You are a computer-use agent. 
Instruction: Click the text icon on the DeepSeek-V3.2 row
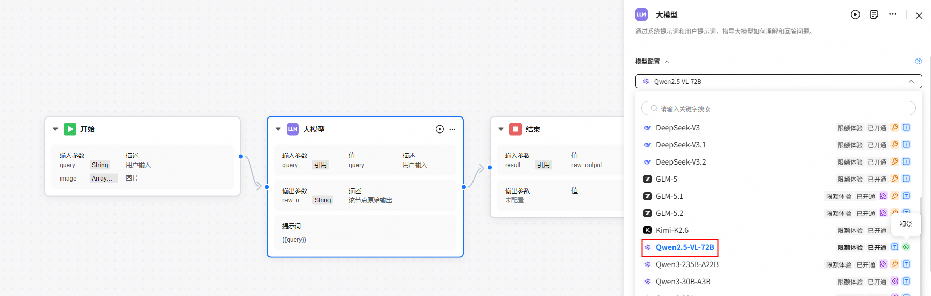point(906,161)
